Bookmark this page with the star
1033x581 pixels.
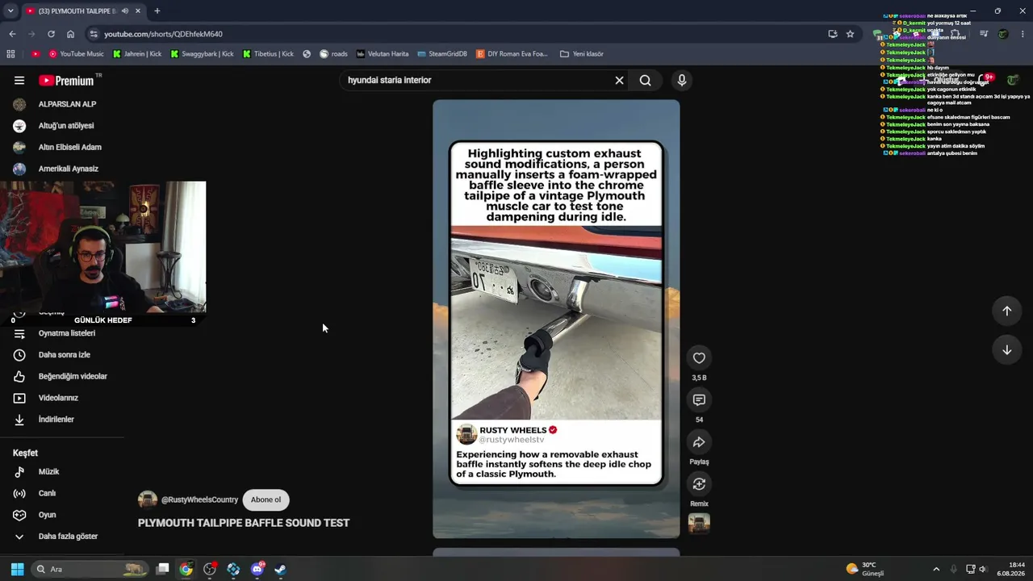point(850,34)
